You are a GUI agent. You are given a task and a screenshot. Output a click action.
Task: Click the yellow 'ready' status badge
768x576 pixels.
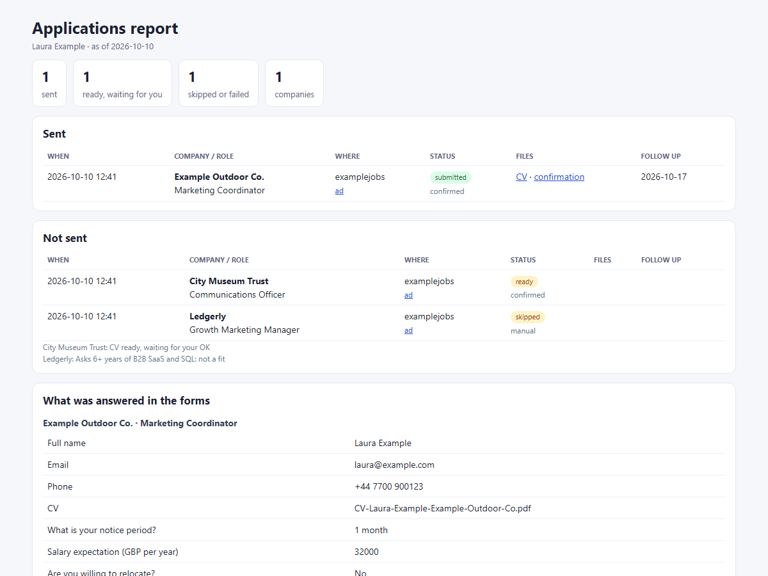(x=524, y=282)
